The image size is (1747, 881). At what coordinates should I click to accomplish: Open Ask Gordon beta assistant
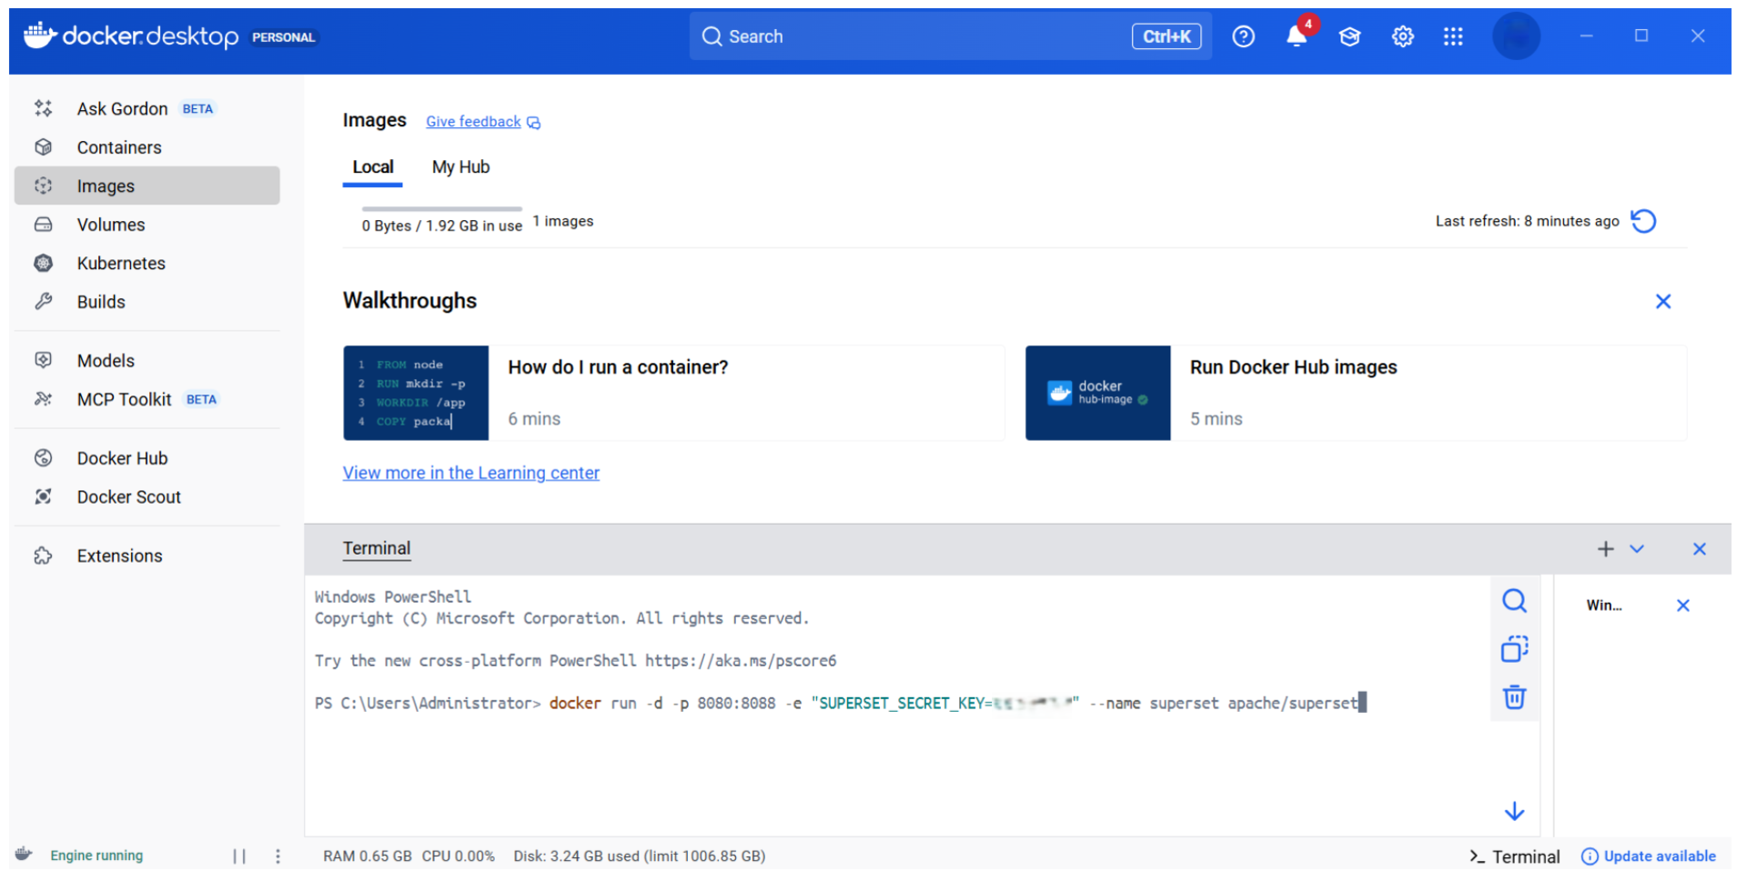(122, 108)
